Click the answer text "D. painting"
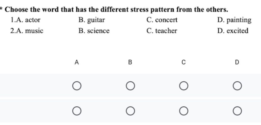This screenshot has height=125, width=261. [234, 20]
